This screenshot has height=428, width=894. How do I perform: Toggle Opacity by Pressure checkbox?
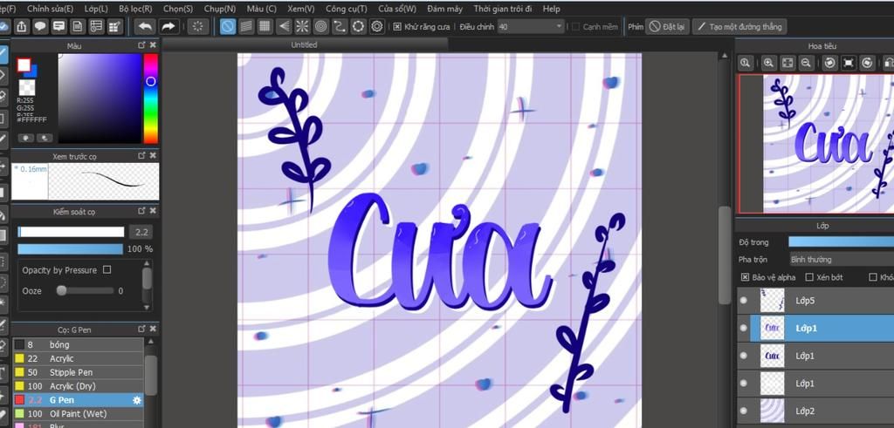click(107, 269)
